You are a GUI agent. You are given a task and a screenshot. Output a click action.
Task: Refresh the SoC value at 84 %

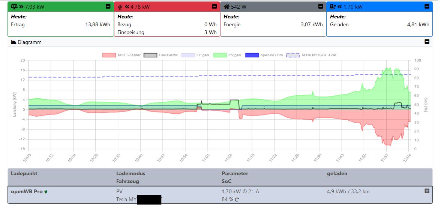(x=237, y=200)
